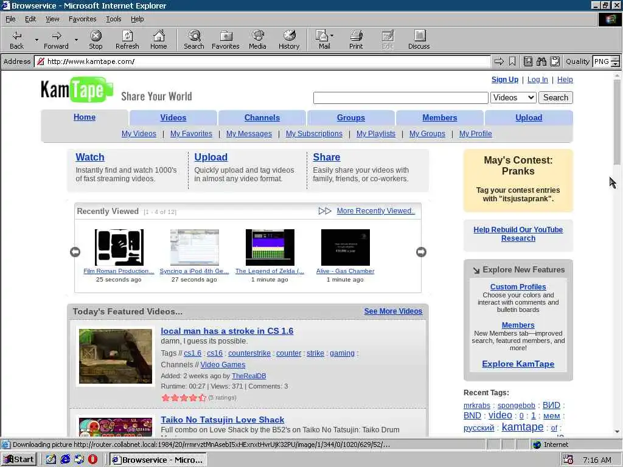This screenshot has width=623, height=467.
Task: Click See More Videos link
Action: (393, 311)
